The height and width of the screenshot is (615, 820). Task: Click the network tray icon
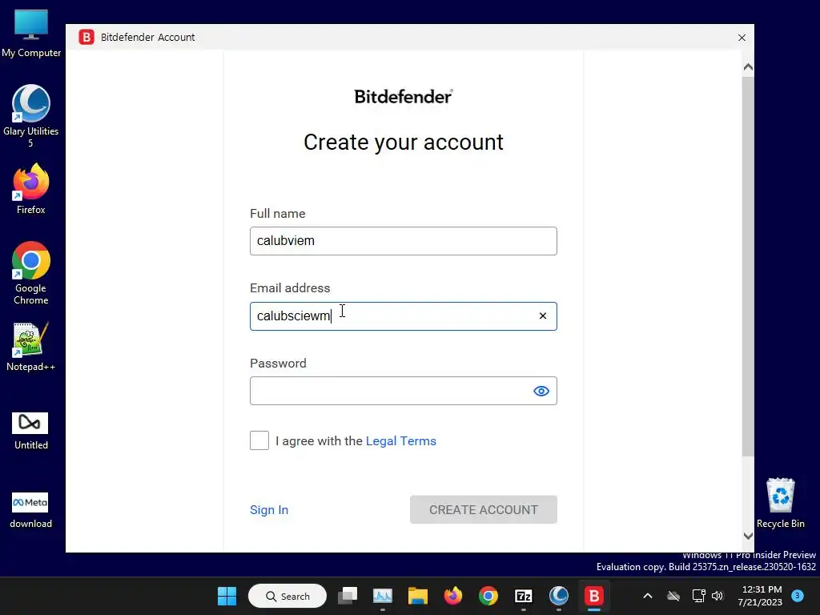click(x=698, y=596)
